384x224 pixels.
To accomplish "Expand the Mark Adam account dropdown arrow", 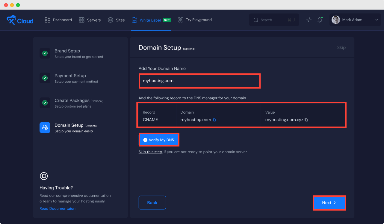I will [377, 20].
